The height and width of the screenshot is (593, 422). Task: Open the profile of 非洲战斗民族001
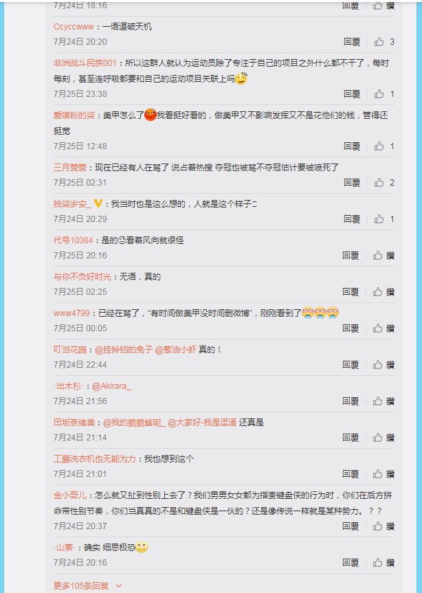(85, 63)
